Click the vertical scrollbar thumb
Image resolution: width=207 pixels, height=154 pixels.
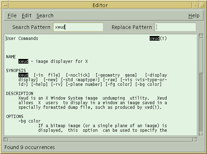pos(201,55)
